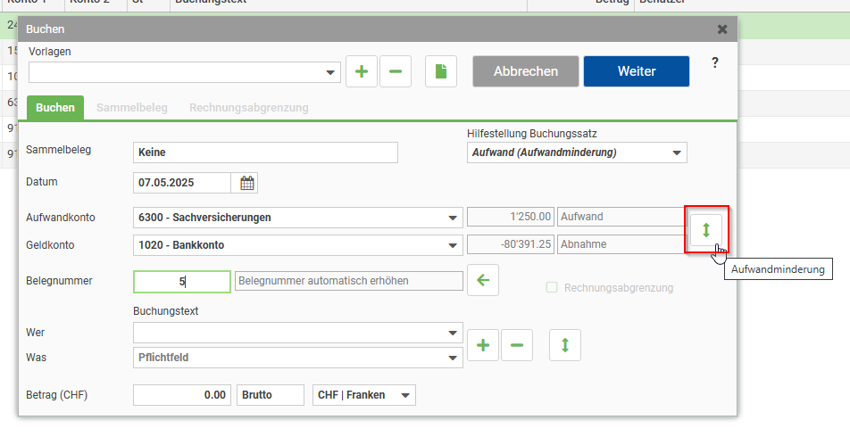Swap accounts with the Aufwandminderung arrow icon
The image size is (850, 445).
pyautogui.click(x=705, y=230)
